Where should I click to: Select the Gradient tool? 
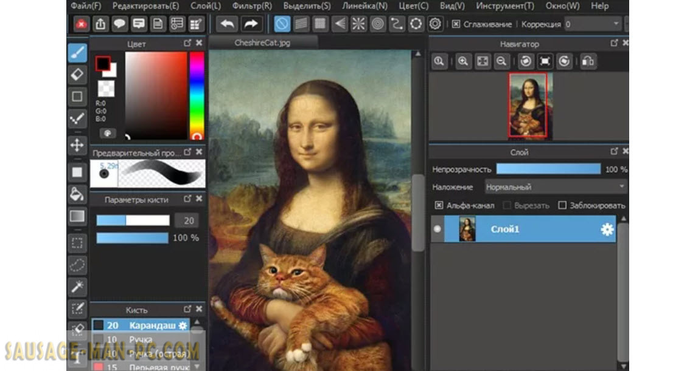pyautogui.click(x=77, y=216)
